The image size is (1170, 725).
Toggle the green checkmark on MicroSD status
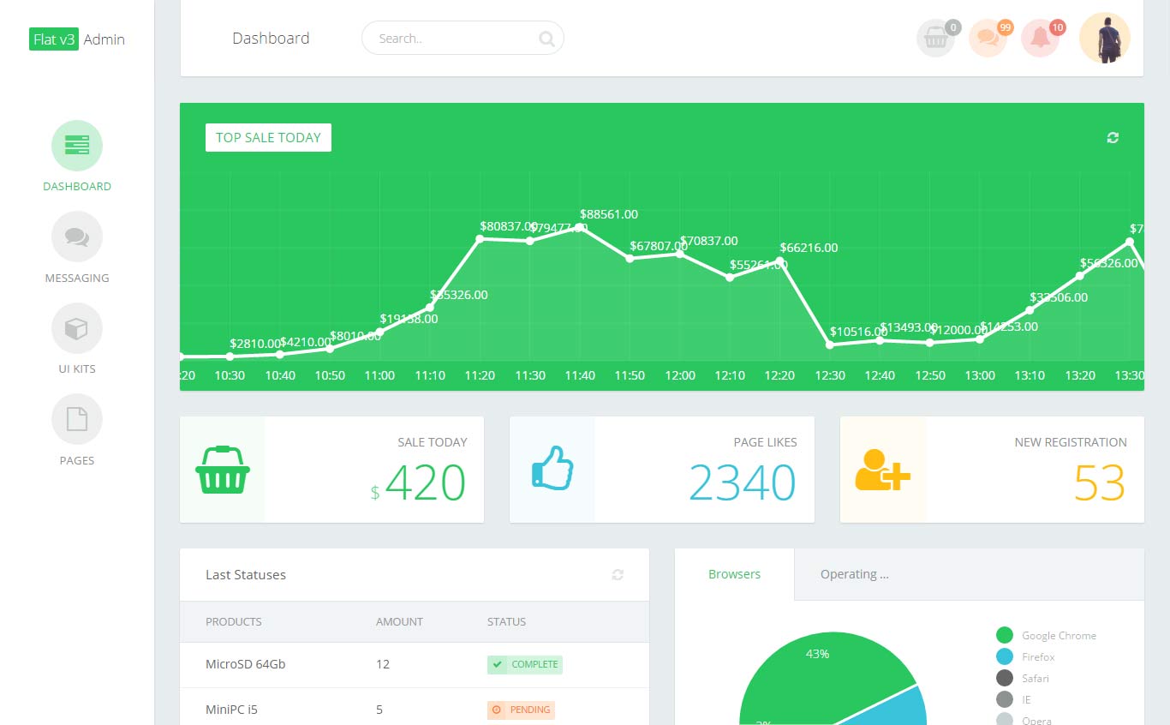click(x=497, y=664)
